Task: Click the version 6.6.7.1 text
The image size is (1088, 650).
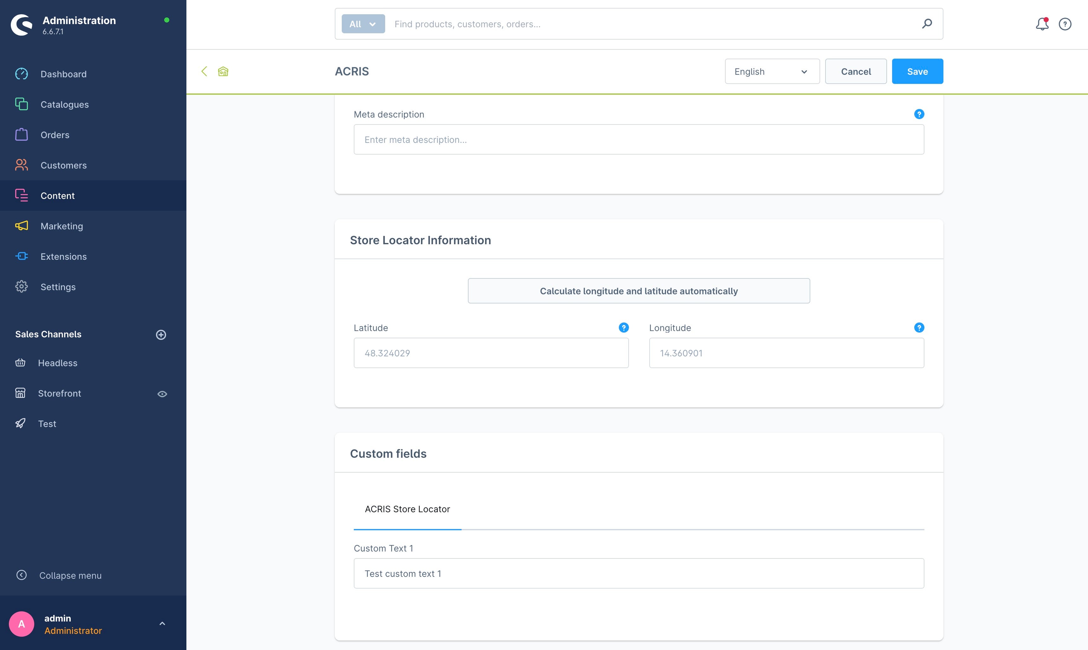Action: 53,32
